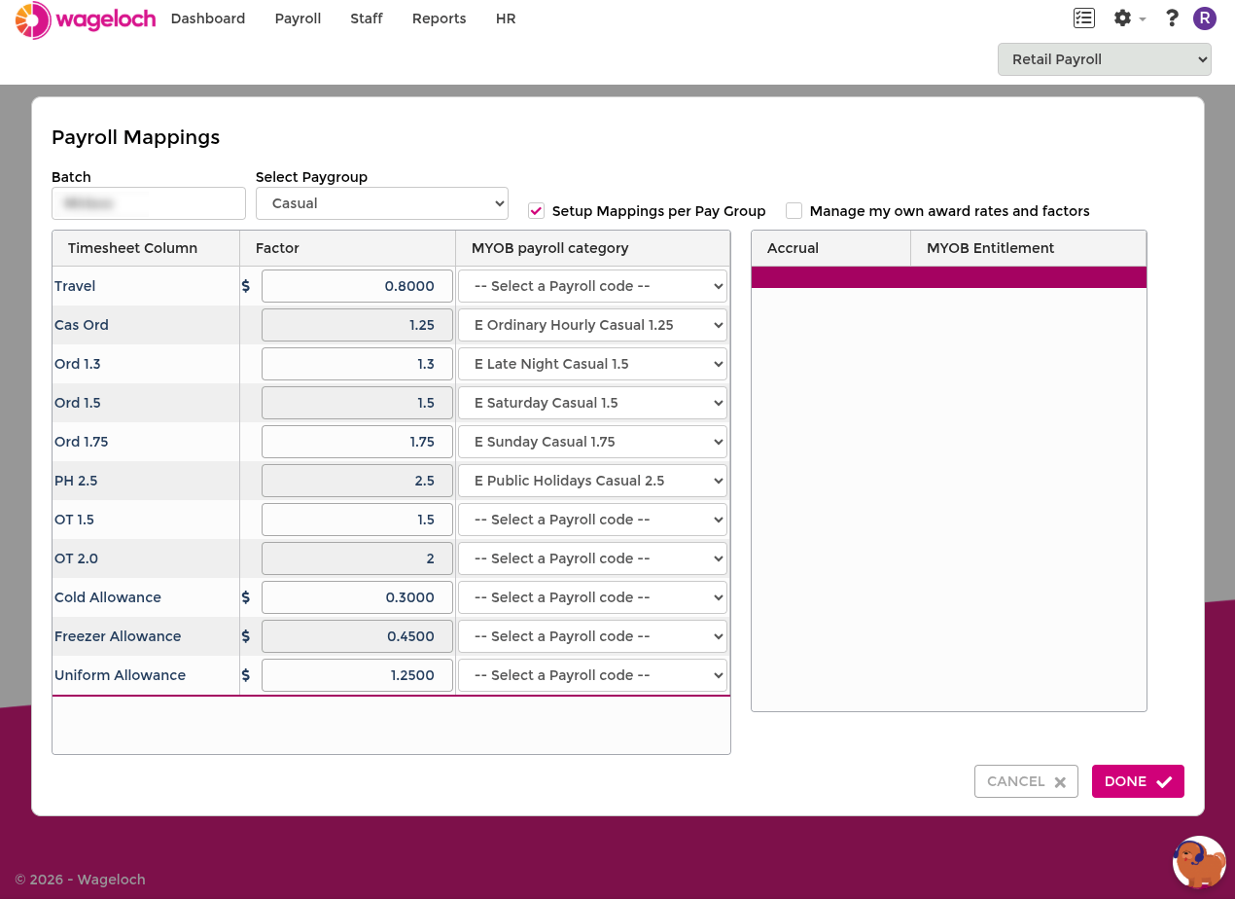
Task: Open the HR menu
Action: [506, 18]
